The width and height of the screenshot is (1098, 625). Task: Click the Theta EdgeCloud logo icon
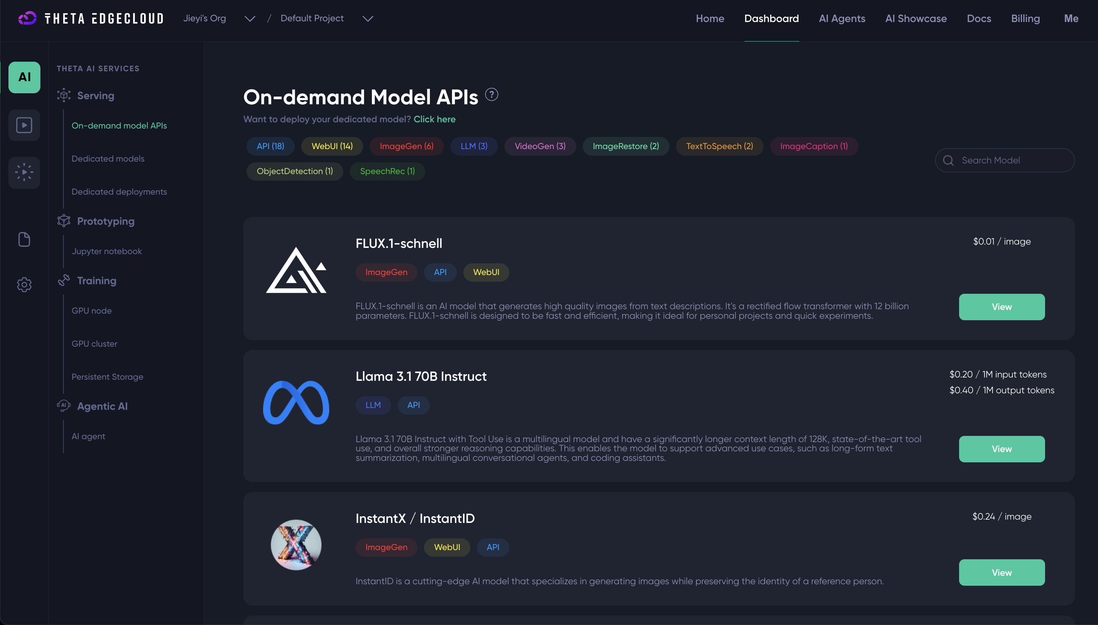click(x=28, y=18)
